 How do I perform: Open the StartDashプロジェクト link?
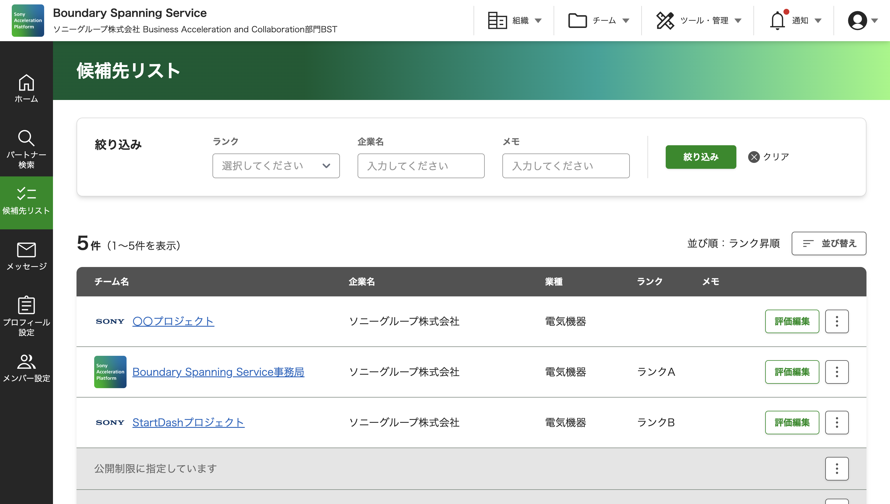coord(188,422)
